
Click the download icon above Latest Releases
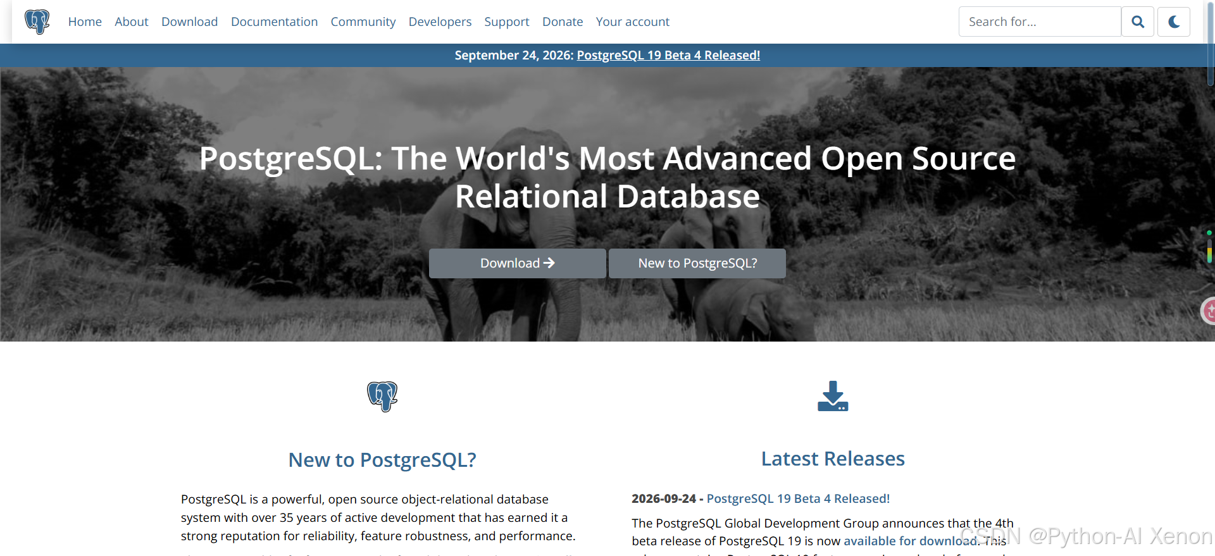point(833,396)
